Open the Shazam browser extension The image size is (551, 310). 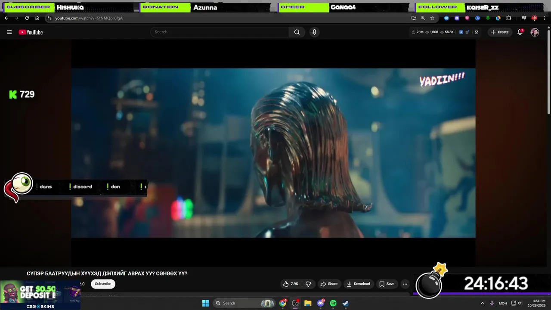pos(446,18)
